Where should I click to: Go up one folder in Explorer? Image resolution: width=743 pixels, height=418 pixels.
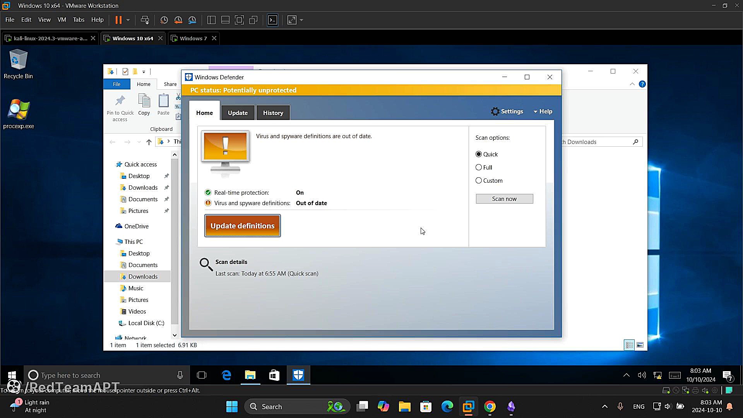149,142
